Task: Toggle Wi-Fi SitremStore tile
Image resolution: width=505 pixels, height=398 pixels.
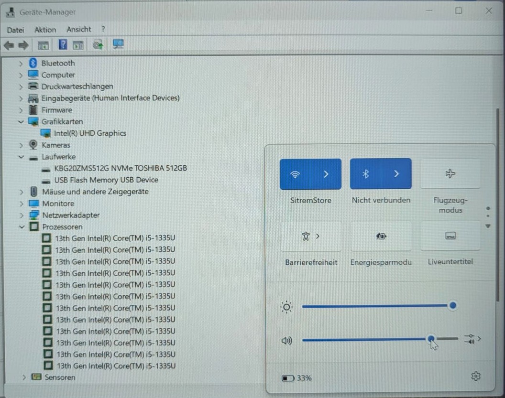Action: pos(295,174)
